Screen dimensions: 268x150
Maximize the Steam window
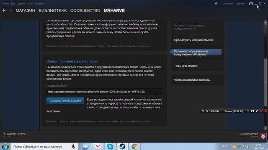260,3
